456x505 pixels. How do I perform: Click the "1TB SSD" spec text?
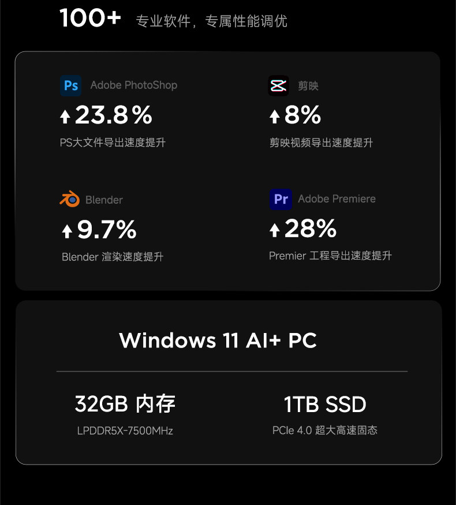pyautogui.click(x=325, y=405)
